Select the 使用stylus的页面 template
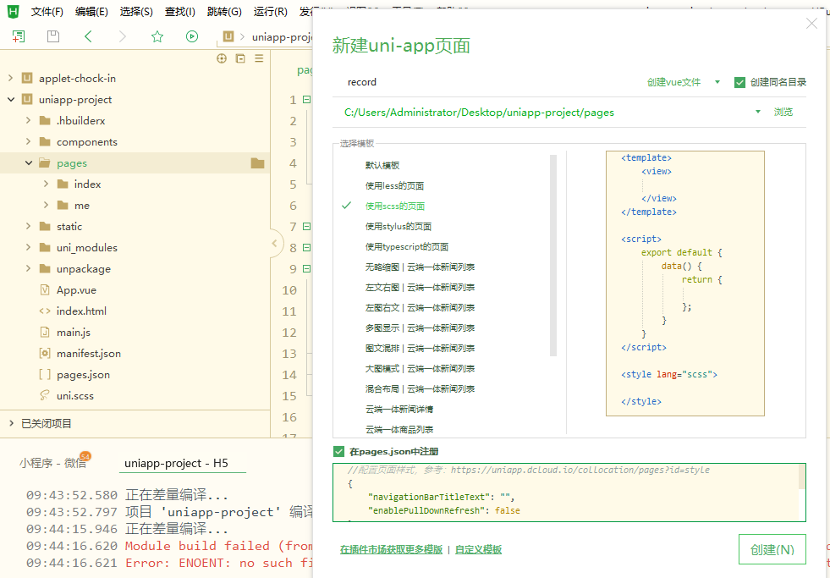The image size is (830, 578). pos(398,227)
